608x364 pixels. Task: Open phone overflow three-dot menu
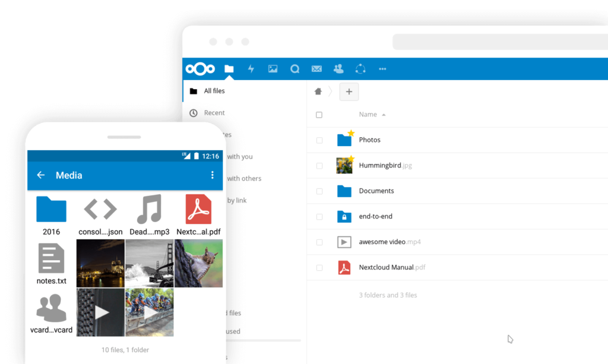[212, 175]
